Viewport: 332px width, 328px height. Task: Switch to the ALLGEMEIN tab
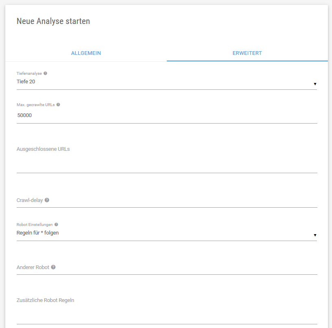point(86,53)
